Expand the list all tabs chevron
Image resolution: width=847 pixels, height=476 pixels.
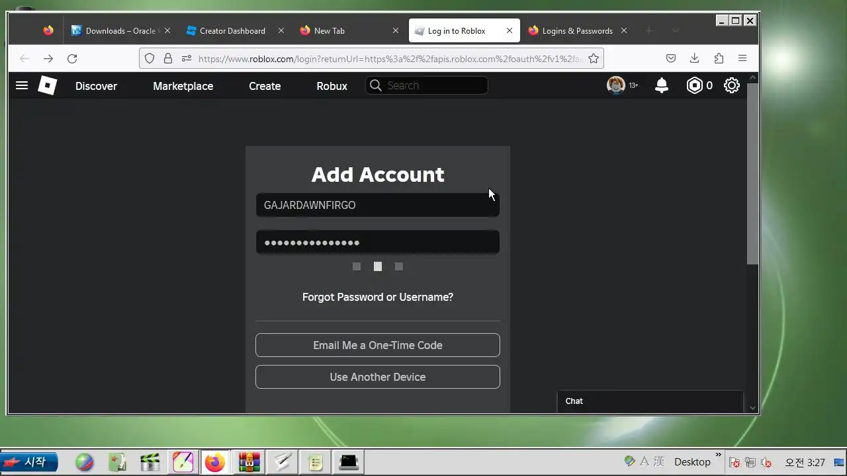[x=675, y=30]
